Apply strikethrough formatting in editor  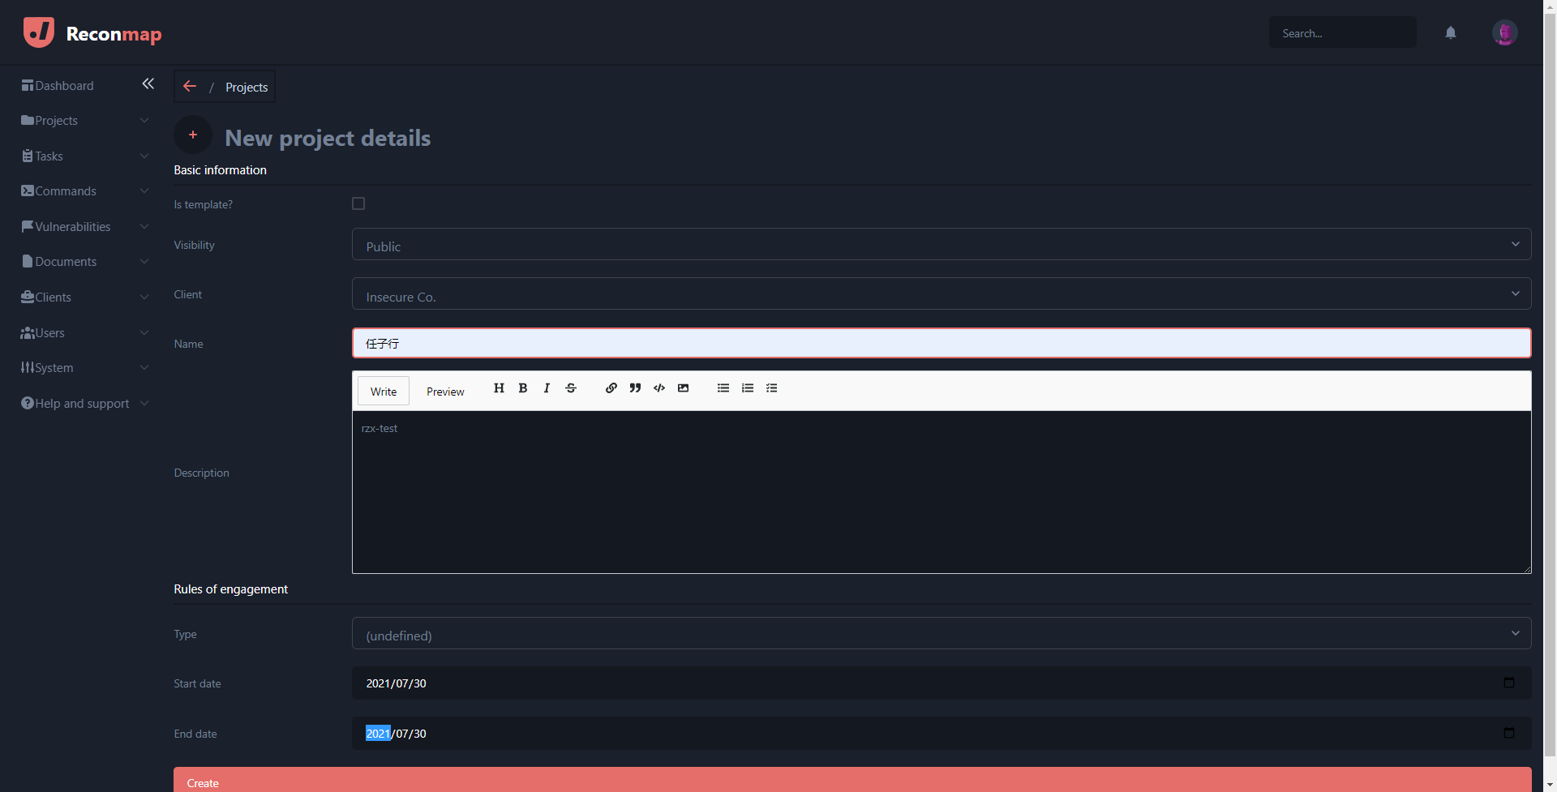pos(571,388)
